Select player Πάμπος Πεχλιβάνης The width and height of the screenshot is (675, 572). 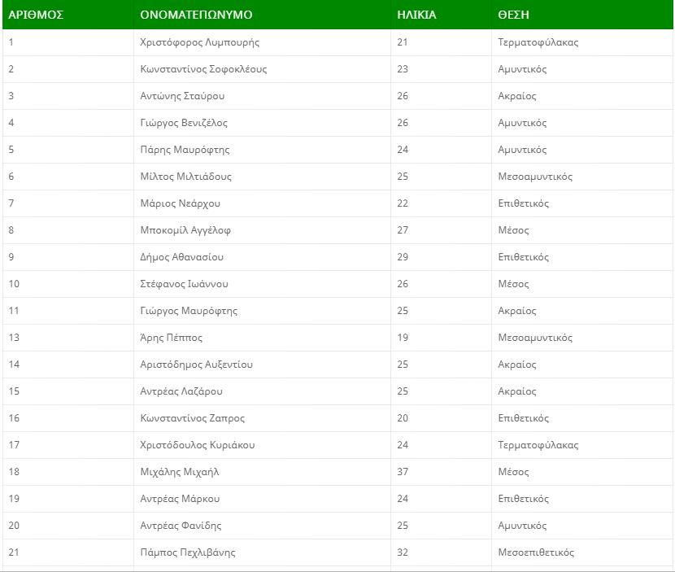coord(188,552)
